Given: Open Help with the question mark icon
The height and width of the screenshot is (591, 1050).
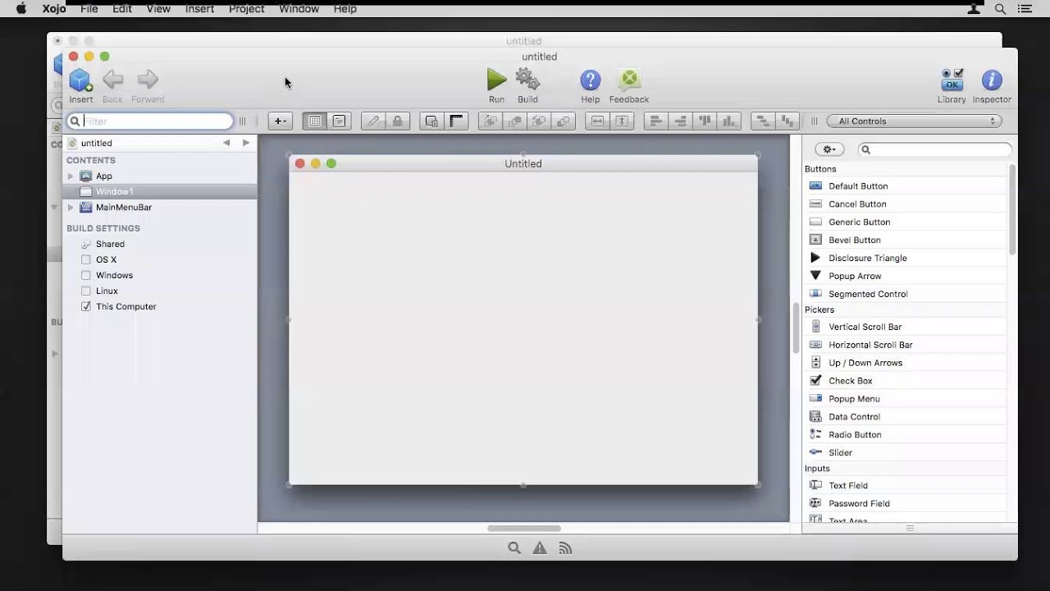Looking at the screenshot, I should (x=591, y=80).
